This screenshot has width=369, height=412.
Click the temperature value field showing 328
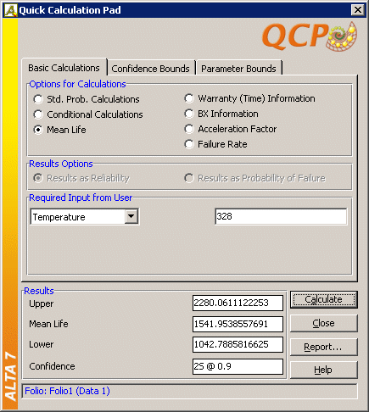pos(281,216)
